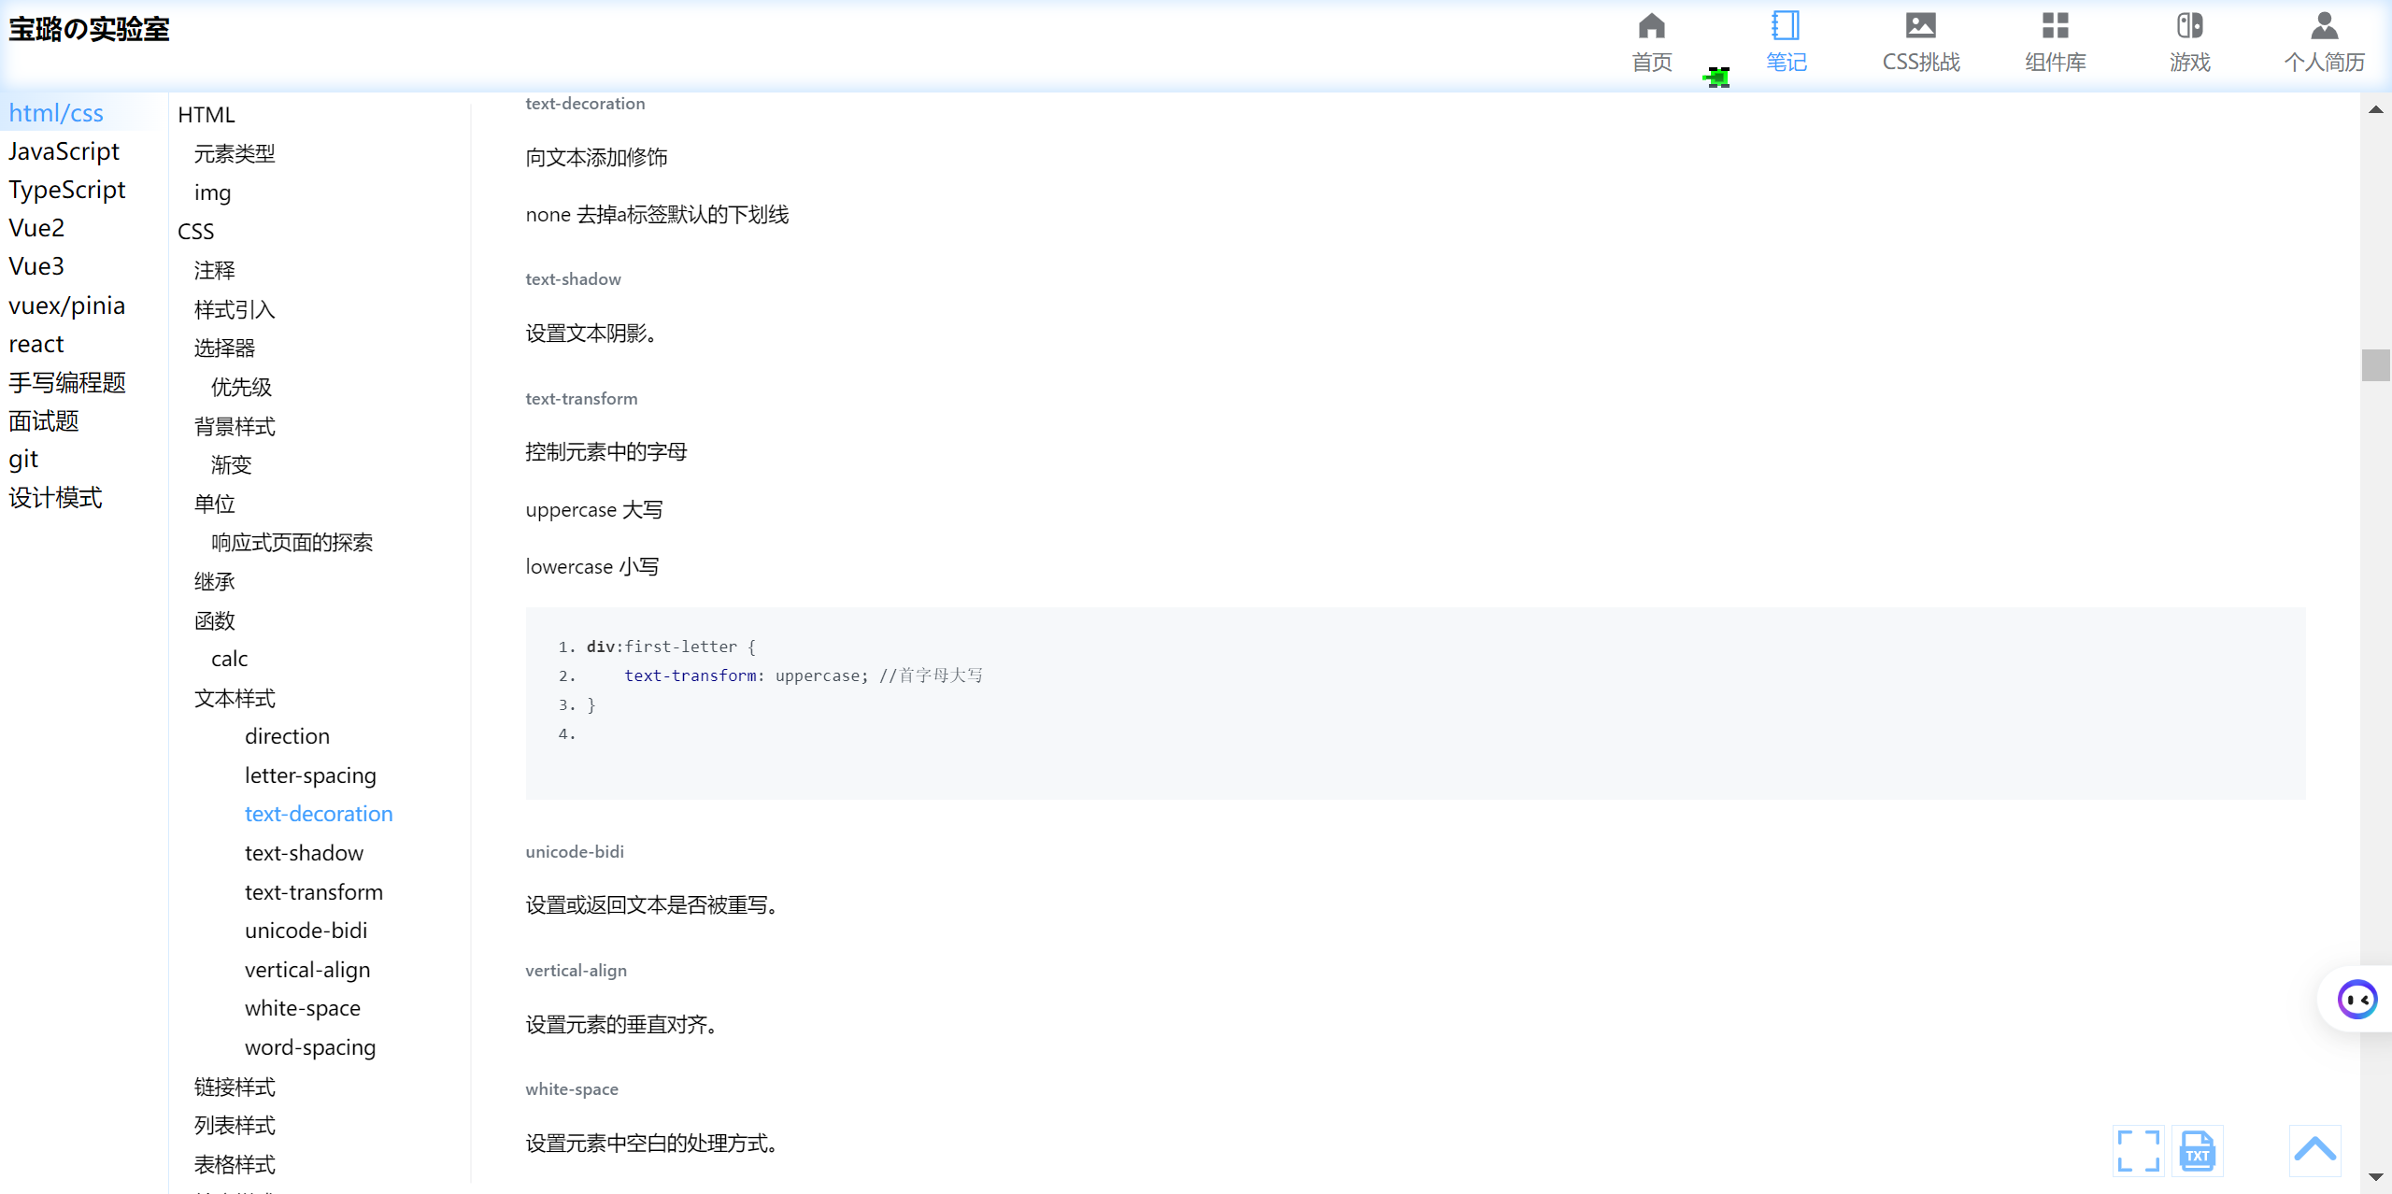This screenshot has height=1194, width=2392.
Task: Toggle fullscreen with the corner brackets icon
Action: (x=2139, y=1151)
